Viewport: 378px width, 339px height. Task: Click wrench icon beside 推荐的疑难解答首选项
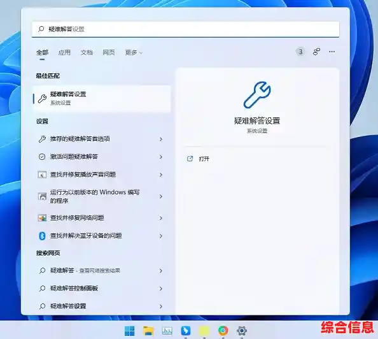click(42, 139)
